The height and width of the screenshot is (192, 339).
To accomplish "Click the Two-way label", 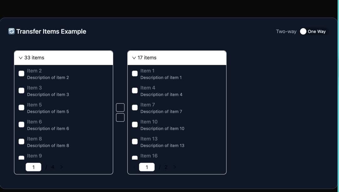I will (286, 31).
